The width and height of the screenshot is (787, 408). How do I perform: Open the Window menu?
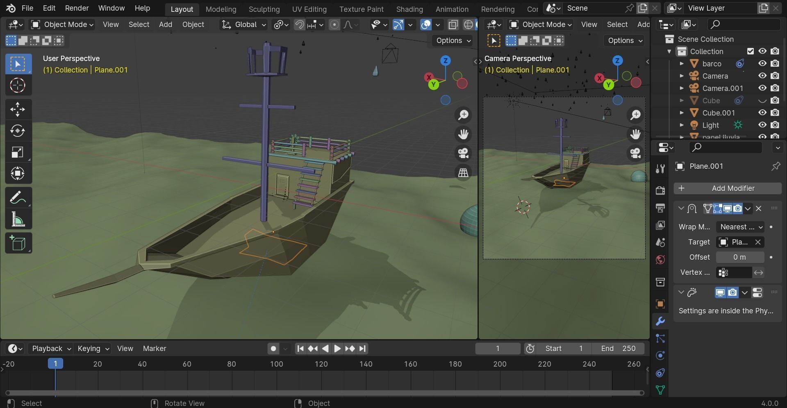click(x=111, y=8)
